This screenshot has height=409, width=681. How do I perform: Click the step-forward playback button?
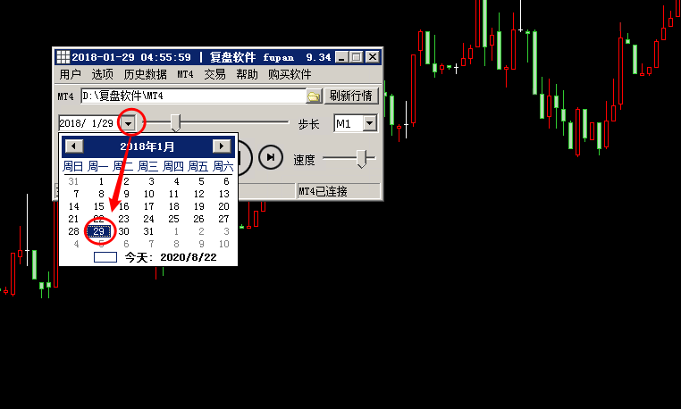[x=270, y=157]
